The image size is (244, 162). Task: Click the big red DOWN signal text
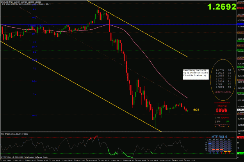coord(222,110)
